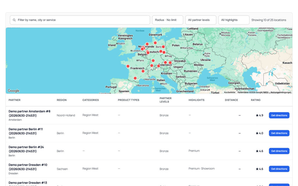Select the "Demo partner Berlin #24" name
Viewport: 298px width, 186px height.
[x=26, y=149]
